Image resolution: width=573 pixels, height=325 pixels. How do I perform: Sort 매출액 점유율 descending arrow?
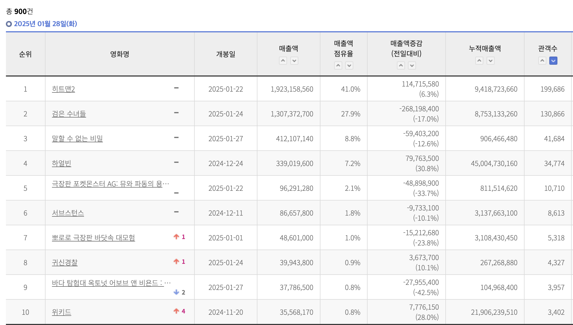pyautogui.click(x=349, y=65)
